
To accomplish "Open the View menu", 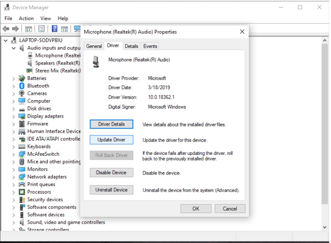I will (x=46, y=19).
